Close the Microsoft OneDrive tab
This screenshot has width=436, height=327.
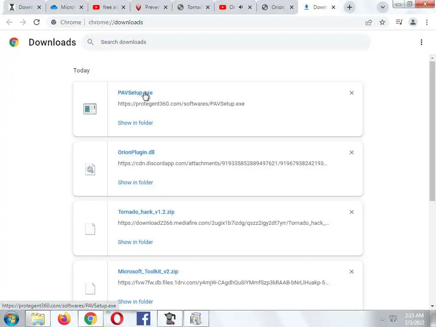click(81, 7)
